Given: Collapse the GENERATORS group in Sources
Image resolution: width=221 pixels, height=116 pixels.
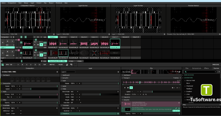Looking at the screenshot, I should [x=183, y=78].
